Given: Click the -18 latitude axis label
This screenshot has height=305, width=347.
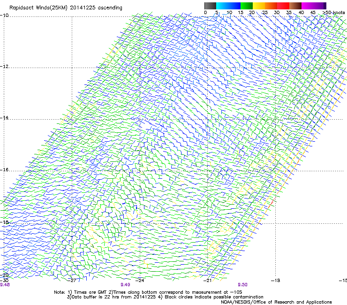Looking at the screenshot, I should click(x=4, y=222).
